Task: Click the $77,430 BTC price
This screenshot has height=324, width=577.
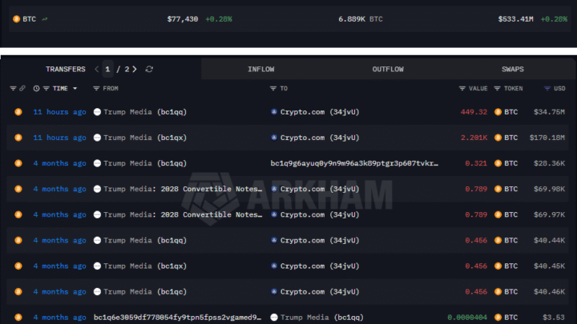Action: point(183,19)
